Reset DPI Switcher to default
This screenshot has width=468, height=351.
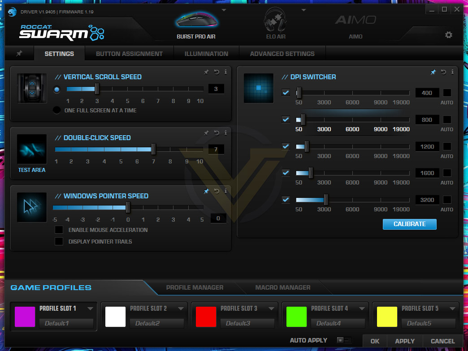coord(443,72)
